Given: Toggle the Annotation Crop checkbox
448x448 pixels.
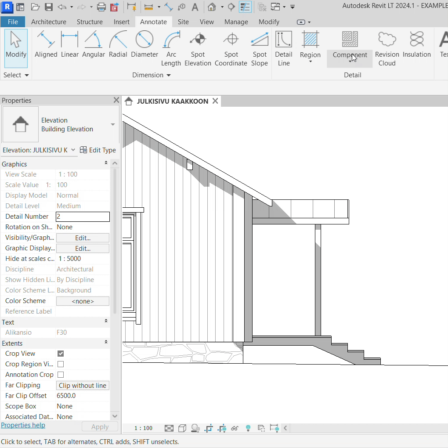Looking at the screenshot, I should click(x=61, y=375).
